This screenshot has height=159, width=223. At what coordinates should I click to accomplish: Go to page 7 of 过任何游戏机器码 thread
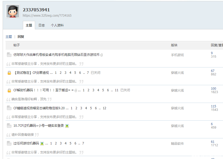click(x=83, y=143)
